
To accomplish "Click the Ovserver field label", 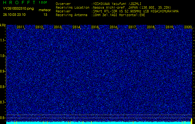I will [63, 4].
